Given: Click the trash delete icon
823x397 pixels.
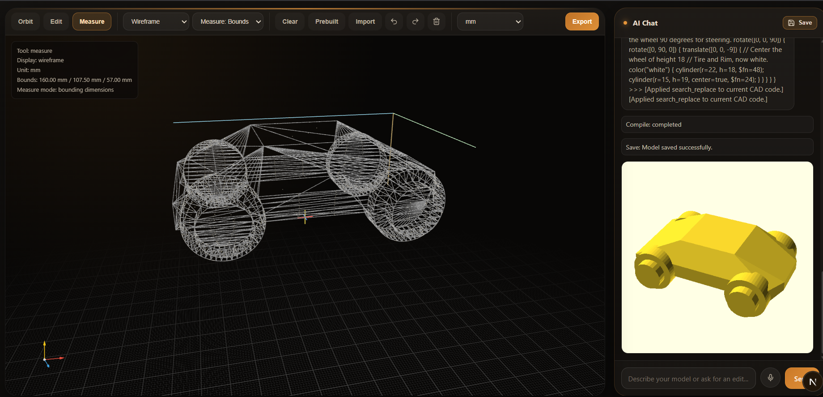Looking at the screenshot, I should (437, 21).
